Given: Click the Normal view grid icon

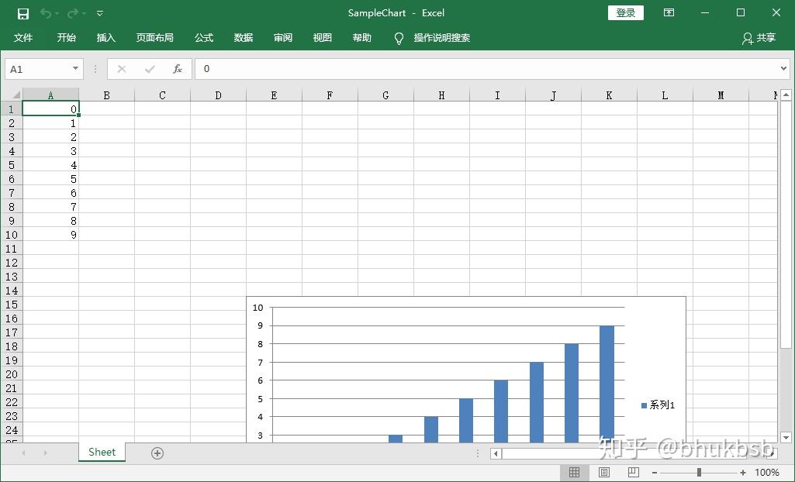Looking at the screenshot, I should point(574,472).
